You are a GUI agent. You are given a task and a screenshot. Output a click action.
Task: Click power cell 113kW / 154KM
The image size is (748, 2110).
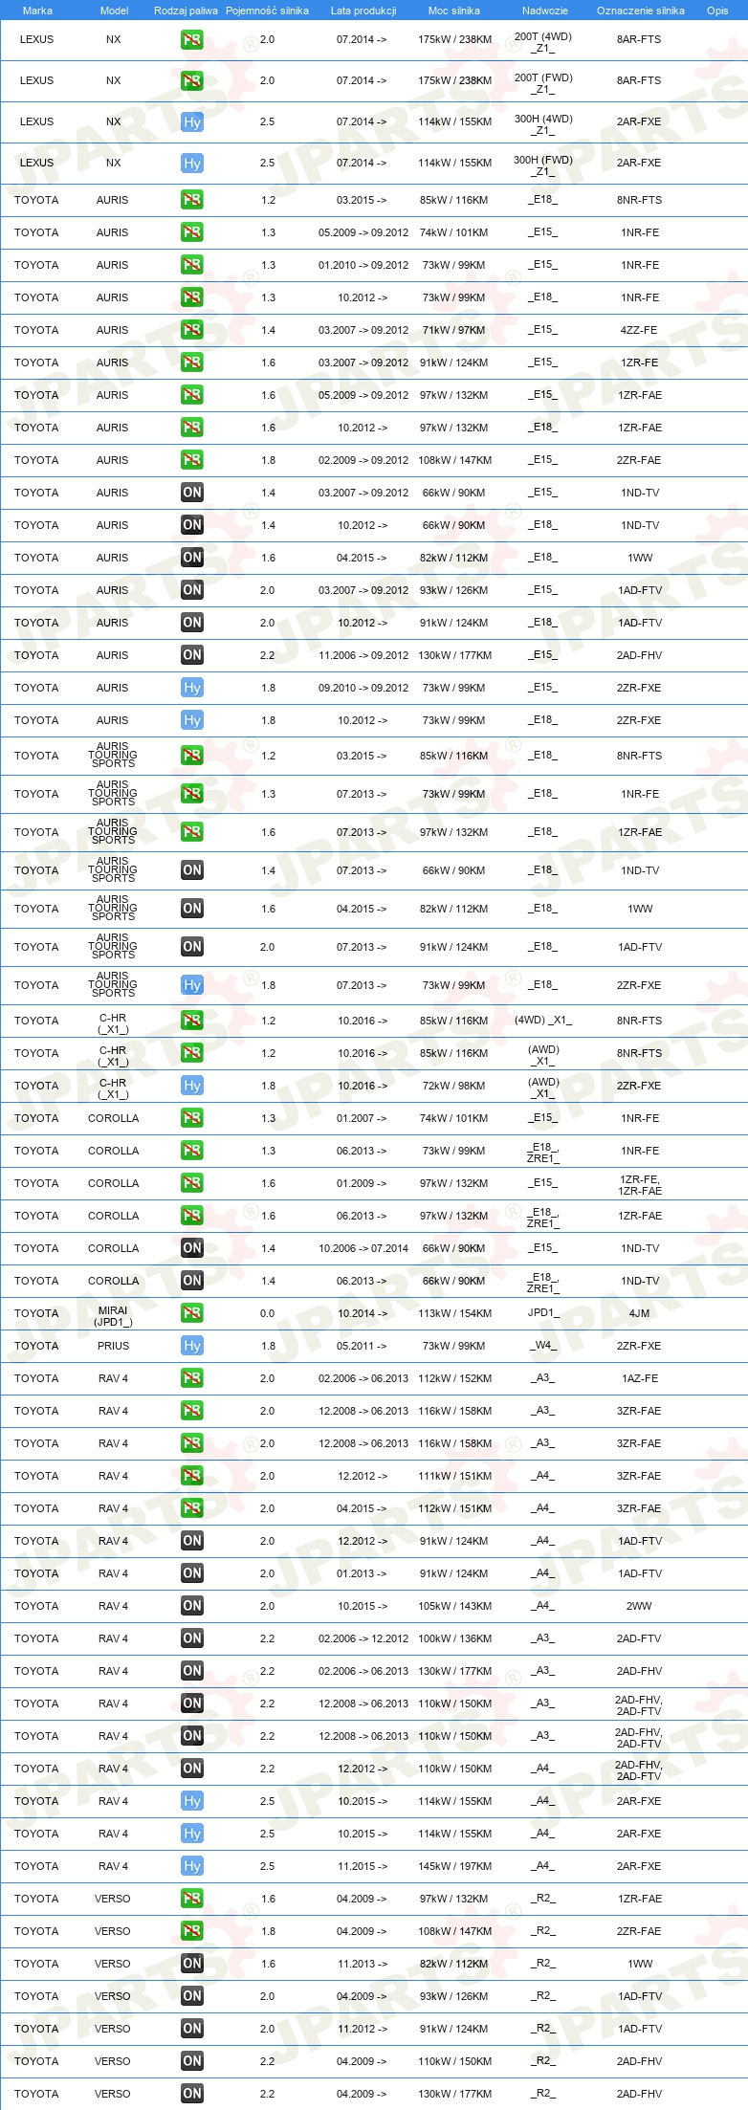(x=454, y=1313)
